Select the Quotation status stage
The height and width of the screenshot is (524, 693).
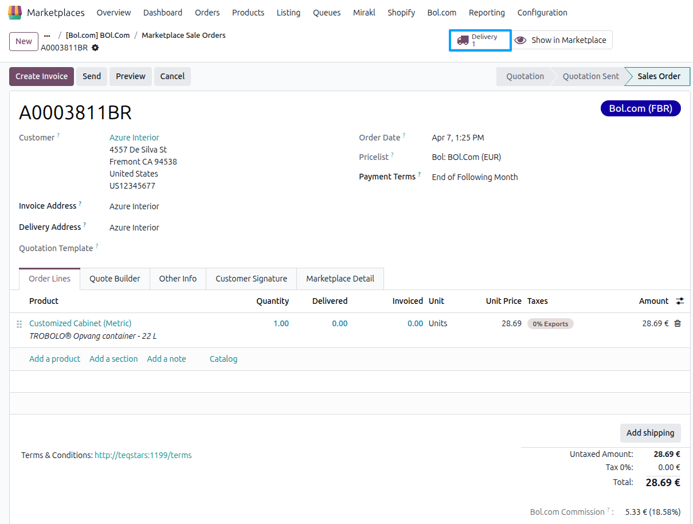coord(524,76)
